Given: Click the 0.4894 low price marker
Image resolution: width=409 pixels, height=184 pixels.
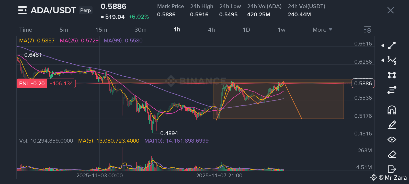Looking at the screenshot, I should 169,133.
